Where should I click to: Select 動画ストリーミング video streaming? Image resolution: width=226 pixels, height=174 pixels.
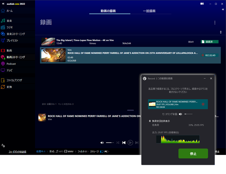[13, 57]
